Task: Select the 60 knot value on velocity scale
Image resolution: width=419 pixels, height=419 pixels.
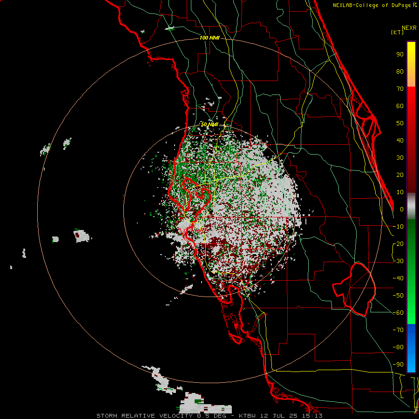Action: click(400, 106)
